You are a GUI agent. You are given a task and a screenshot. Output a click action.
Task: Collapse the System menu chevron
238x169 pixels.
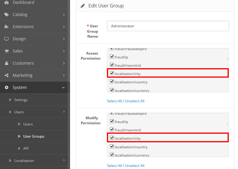click(63, 87)
